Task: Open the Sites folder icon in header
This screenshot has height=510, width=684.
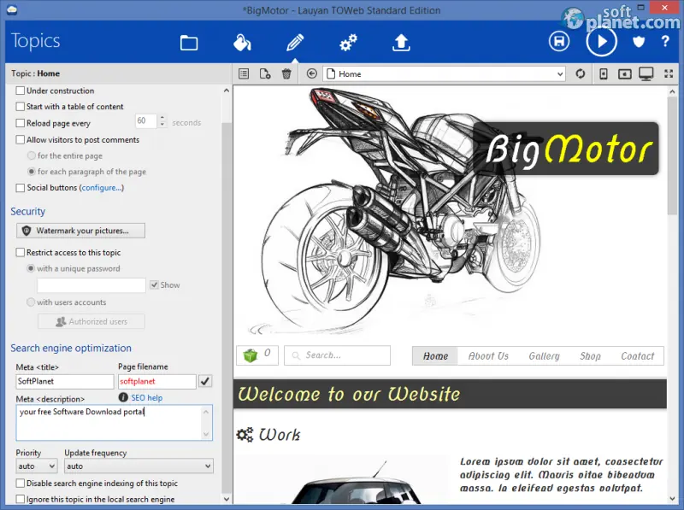Action: [x=189, y=43]
